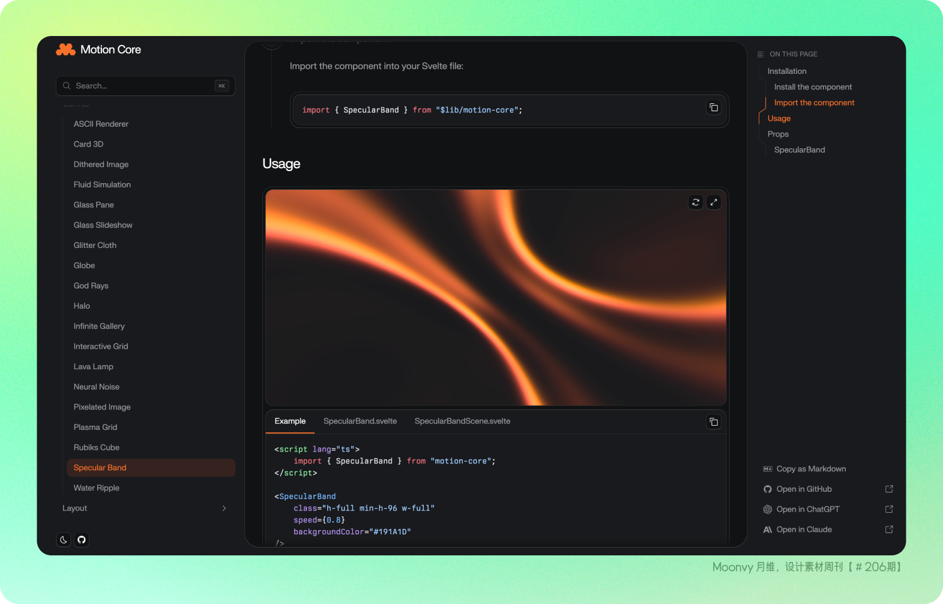Reload the Specular Band preview
This screenshot has height=604, width=943.
coord(696,202)
